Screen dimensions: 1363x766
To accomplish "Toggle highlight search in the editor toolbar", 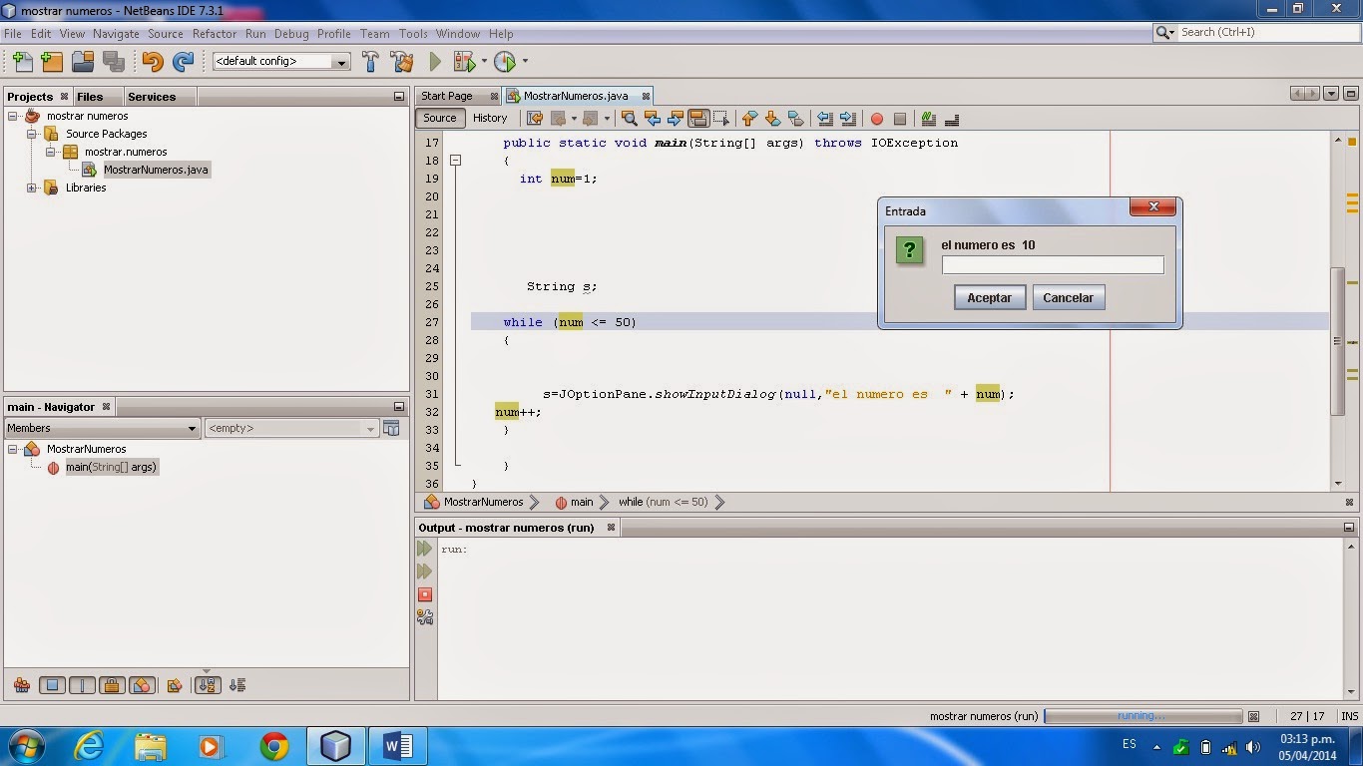I will pyautogui.click(x=699, y=119).
